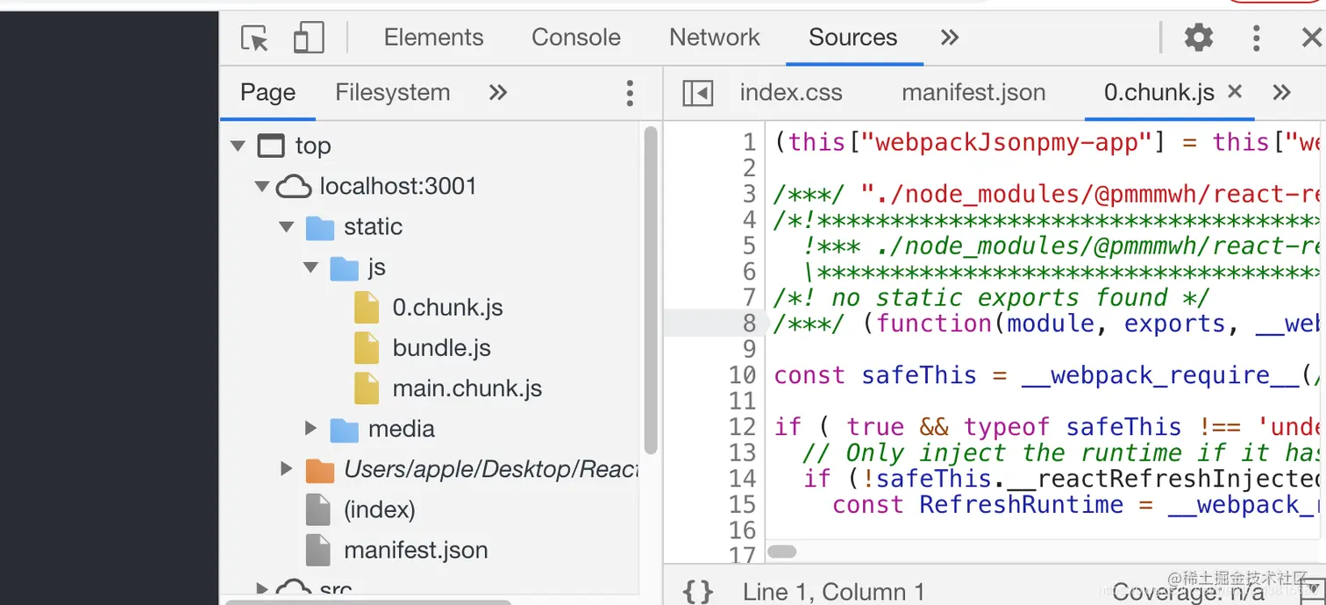The width and height of the screenshot is (1326, 605).
Task: Collapse the localhost:3001 tree arrow
Action: (x=261, y=186)
